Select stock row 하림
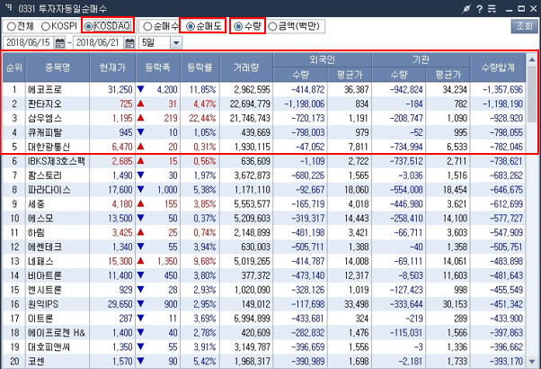The image size is (541, 369). pyautogui.click(x=264, y=232)
